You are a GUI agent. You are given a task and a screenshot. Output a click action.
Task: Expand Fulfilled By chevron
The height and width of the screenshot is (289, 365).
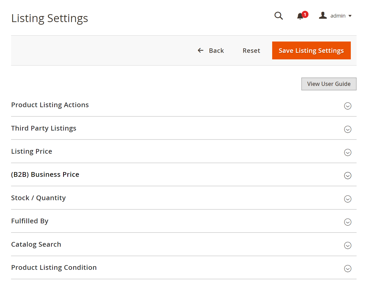tap(348, 222)
